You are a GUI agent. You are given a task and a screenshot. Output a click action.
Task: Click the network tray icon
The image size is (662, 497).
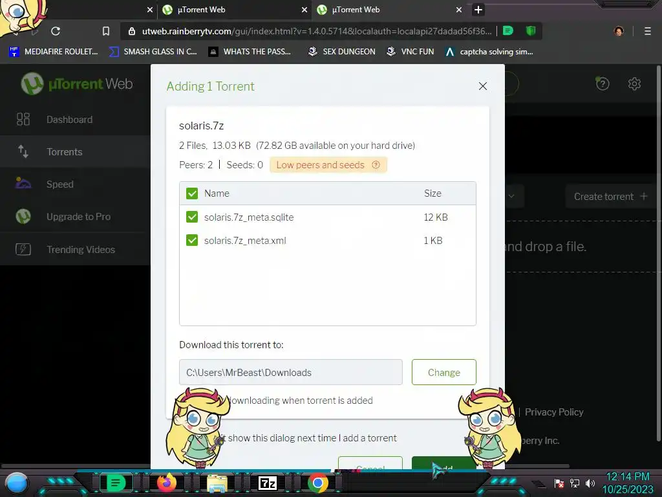pyautogui.click(x=575, y=483)
